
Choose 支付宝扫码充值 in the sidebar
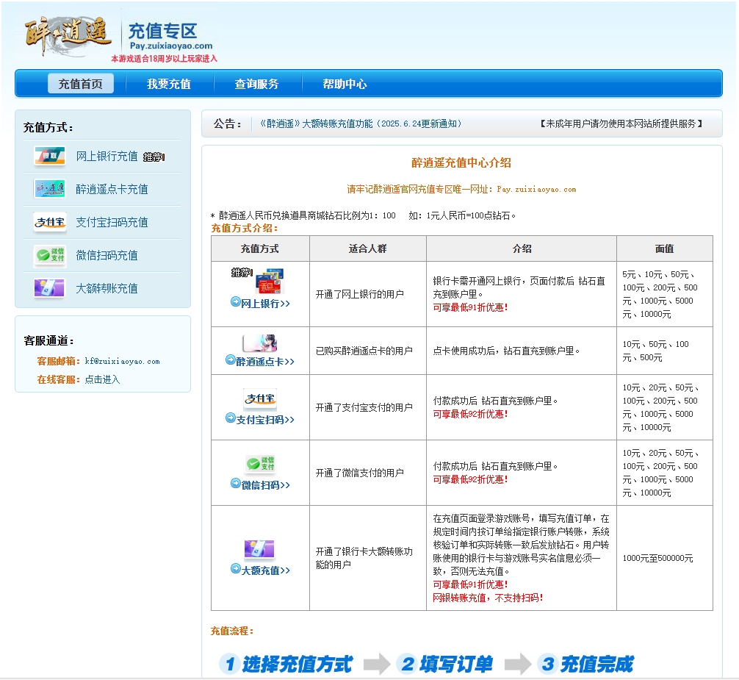point(112,222)
